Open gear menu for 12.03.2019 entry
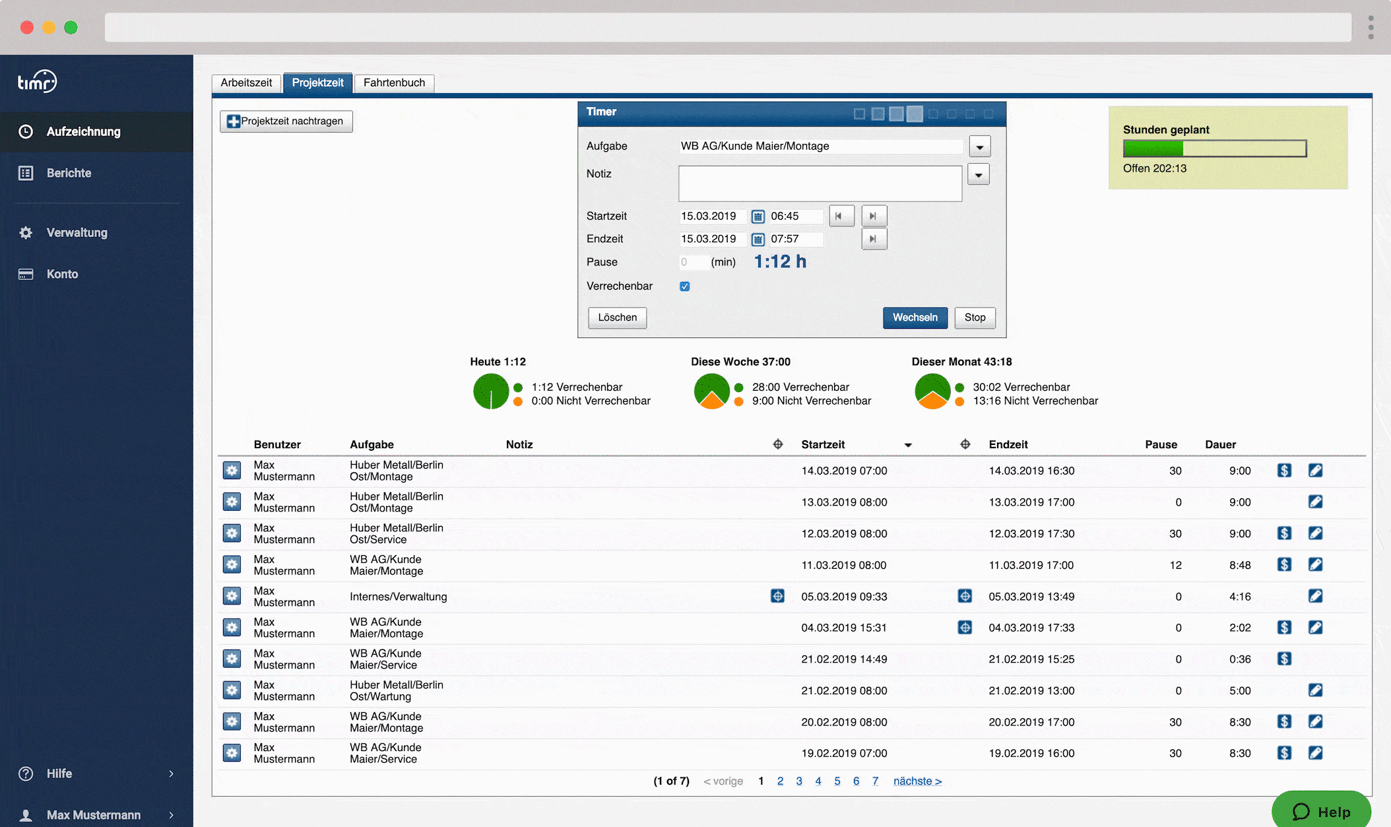Viewport: 1391px width, 827px height. coord(232,533)
